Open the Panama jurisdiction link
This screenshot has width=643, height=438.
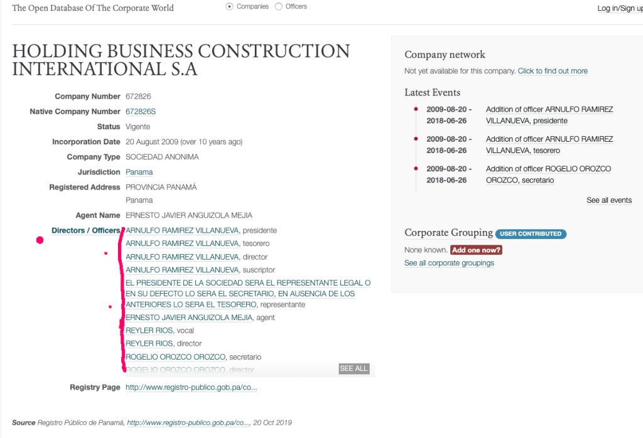139,172
